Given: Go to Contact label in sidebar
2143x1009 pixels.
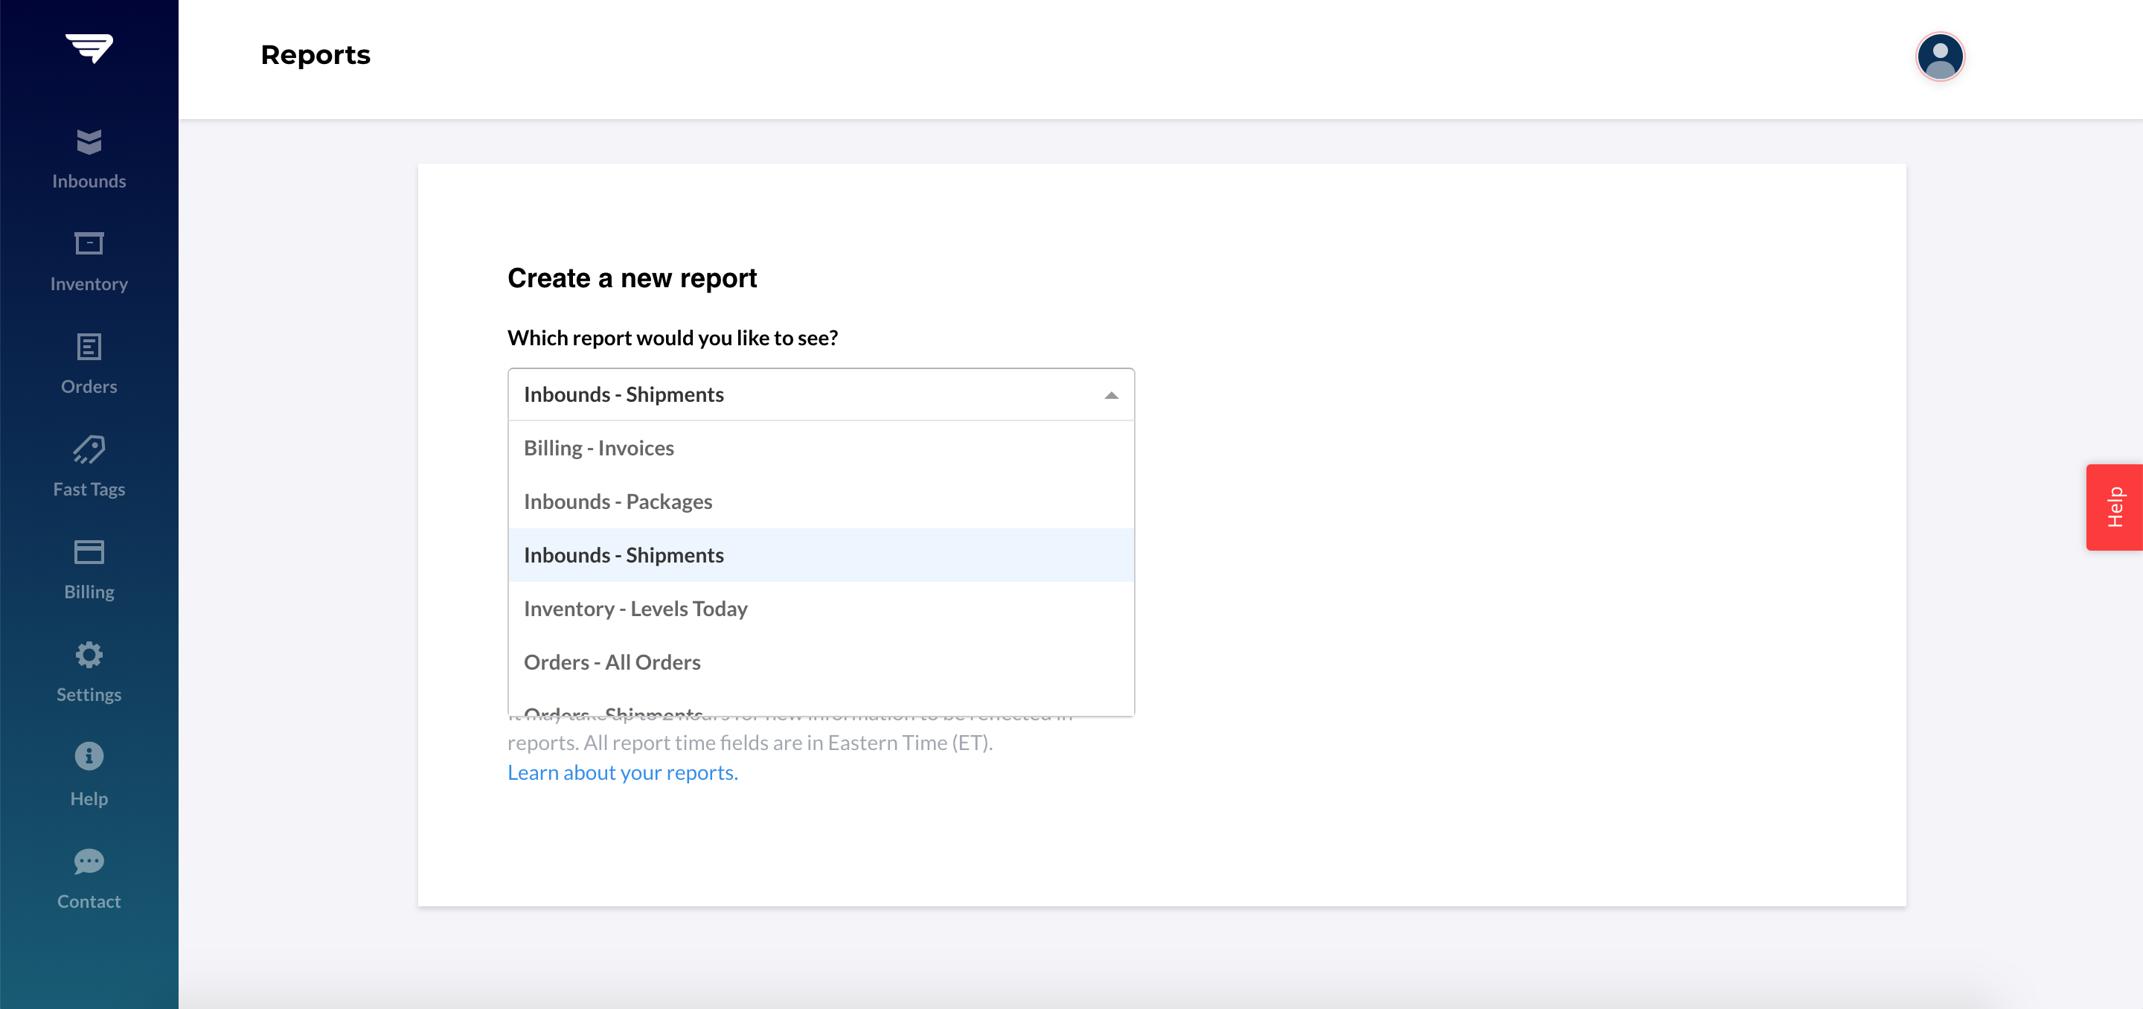Looking at the screenshot, I should tap(89, 902).
